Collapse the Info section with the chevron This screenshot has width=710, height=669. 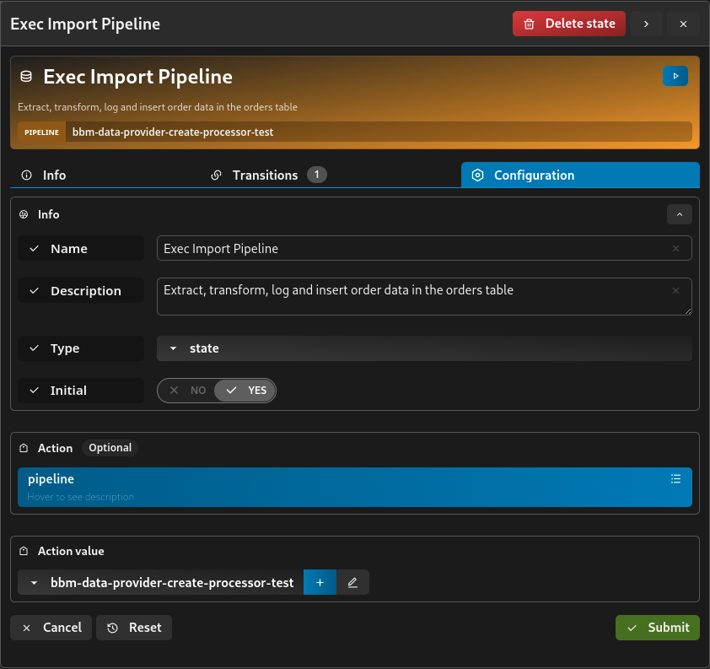(679, 214)
